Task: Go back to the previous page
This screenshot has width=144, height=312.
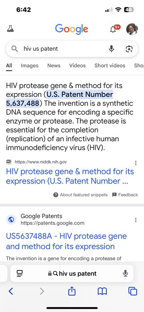Action: click(x=11, y=291)
